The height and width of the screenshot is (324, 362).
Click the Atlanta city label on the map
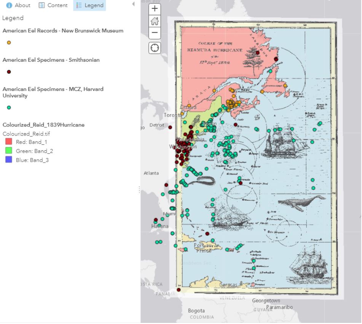(x=151, y=174)
